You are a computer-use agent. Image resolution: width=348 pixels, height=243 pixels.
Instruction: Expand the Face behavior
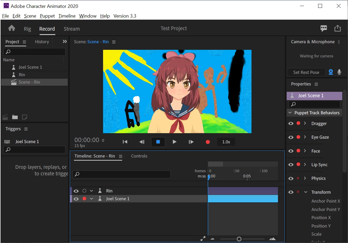305,151
